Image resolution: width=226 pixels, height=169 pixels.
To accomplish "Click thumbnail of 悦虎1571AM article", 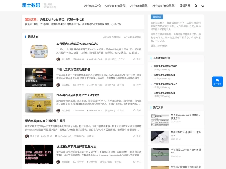I will pyautogui.click(x=39, y=103).
